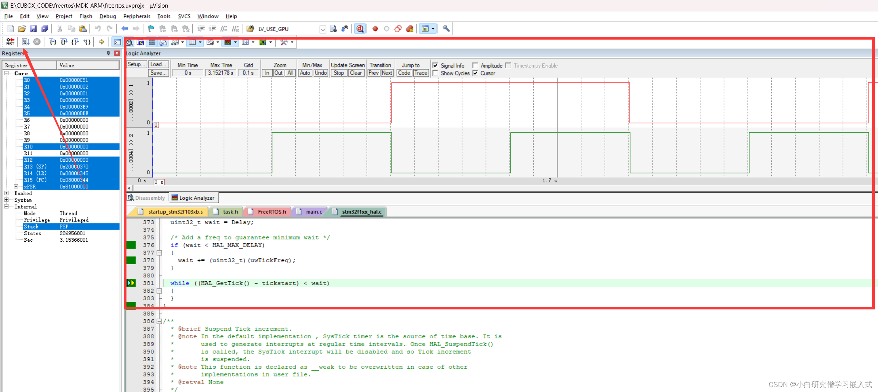Navigate backwards with the blue arrow
The height and width of the screenshot is (392, 878).
point(125,29)
